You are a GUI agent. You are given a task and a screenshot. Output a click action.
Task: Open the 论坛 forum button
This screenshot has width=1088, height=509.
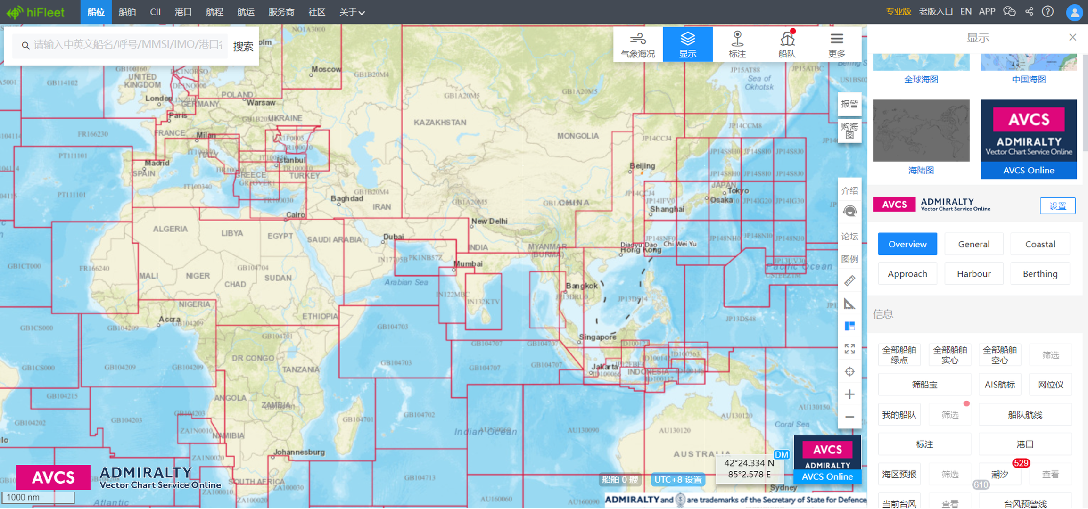849,236
